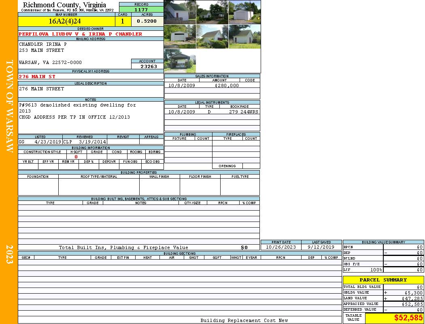Click the red taxable value $52,585
The width and height of the screenshot is (425, 324).
click(x=408, y=318)
